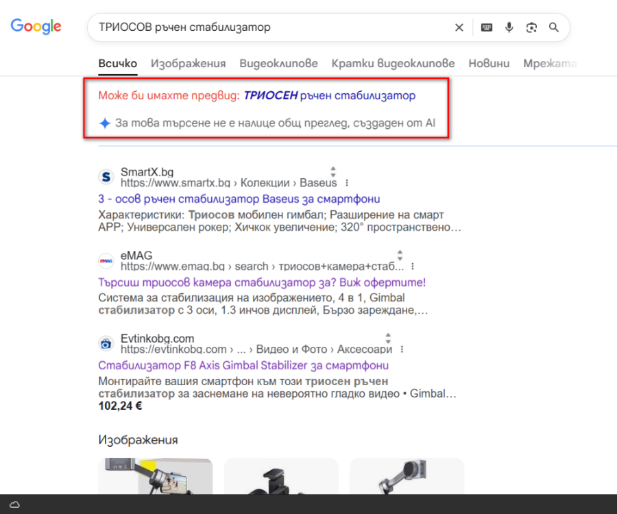617x514 pixels.
Task: Click the eMAG site favicon
Action: tap(106, 260)
